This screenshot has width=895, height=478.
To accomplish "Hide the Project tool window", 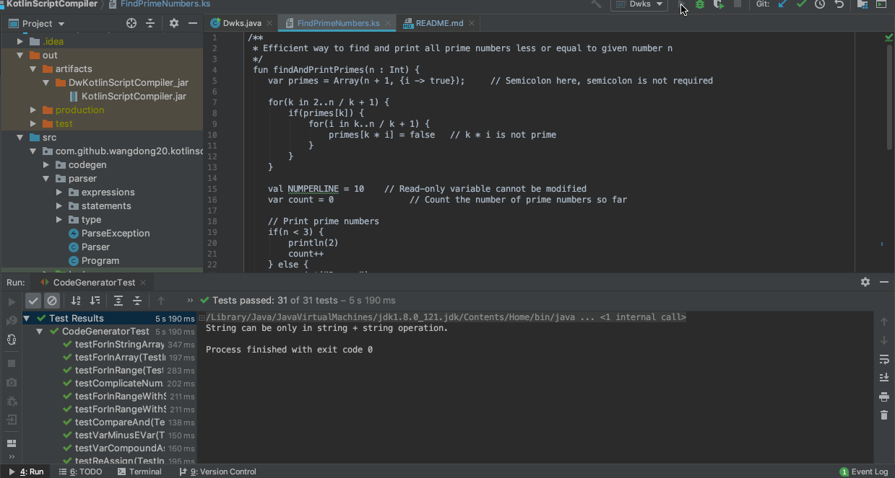I will click(193, 23).
